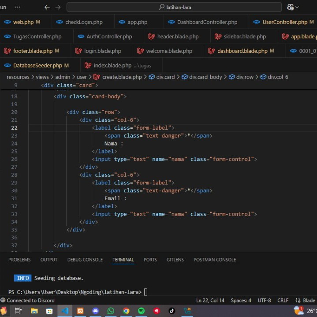Image resolution: width=317 pixels, height=317 pixels.
Task: Open the Copilot dropdown chevron
Action: pos(297,7)
